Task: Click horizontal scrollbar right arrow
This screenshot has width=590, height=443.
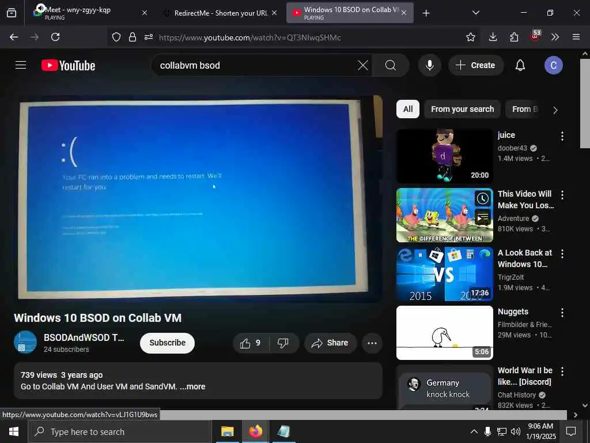Action: pyautogui.click(x=576, y=415)
